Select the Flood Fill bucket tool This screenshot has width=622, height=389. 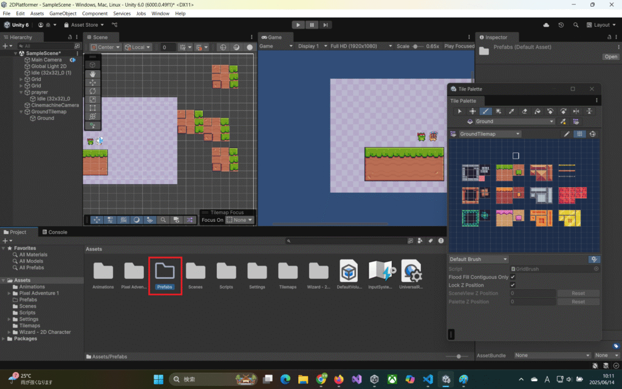(538, 111)
